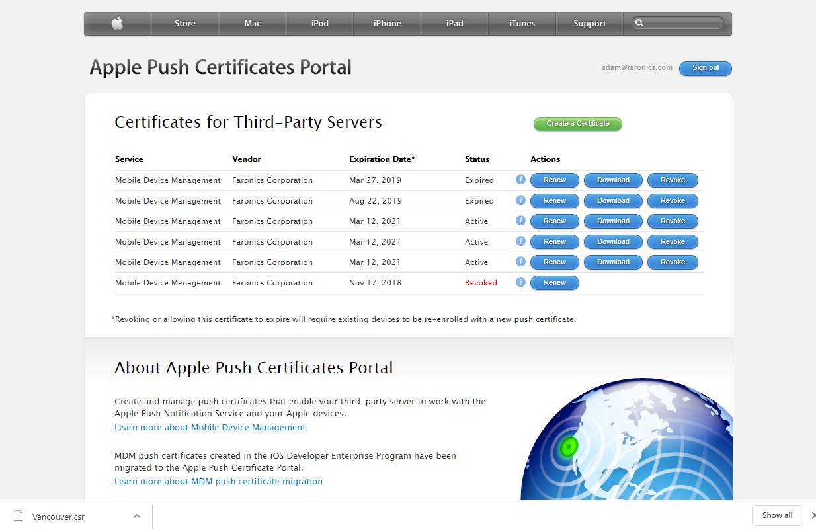Select the Aug 22, 2019 expiration date cell
Viewport: 816px width, 532px height.
pyautogui.click(x=376, y=201)
